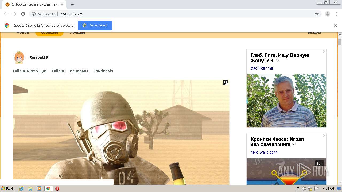Click the browser back arrow
Image resolution: width=342 pixels, height=192 pixels.
6,14
